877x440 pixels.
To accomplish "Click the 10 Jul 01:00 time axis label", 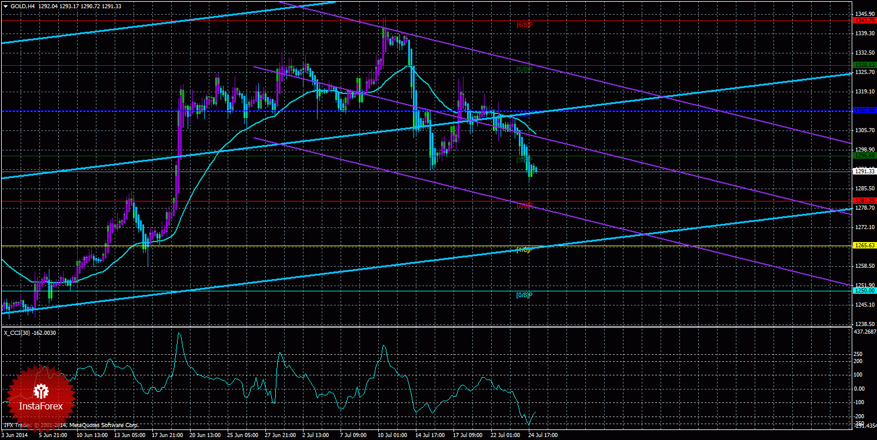I will pyautogui.click(x=392, y=435).
